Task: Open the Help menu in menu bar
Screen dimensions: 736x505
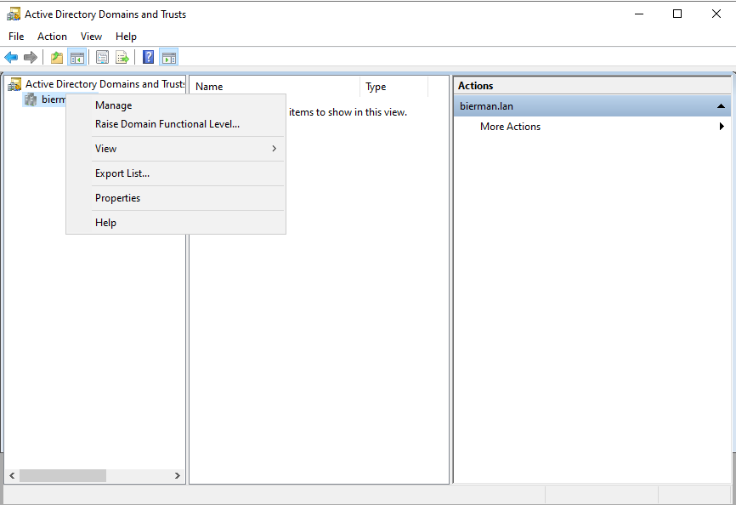Action: click(126, 37)
